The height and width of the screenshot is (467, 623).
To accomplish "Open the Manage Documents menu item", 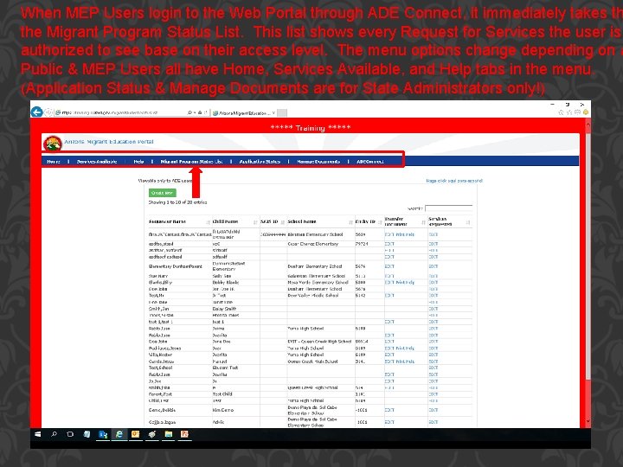I will 318,162.
